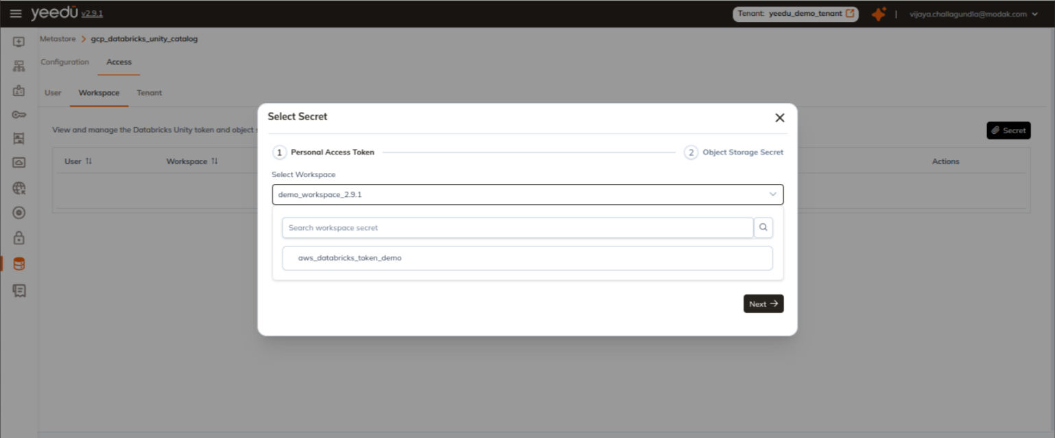Sort the table by User column

[88, 161]
